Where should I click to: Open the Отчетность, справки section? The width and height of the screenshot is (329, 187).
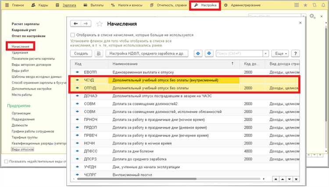(168, 5)
